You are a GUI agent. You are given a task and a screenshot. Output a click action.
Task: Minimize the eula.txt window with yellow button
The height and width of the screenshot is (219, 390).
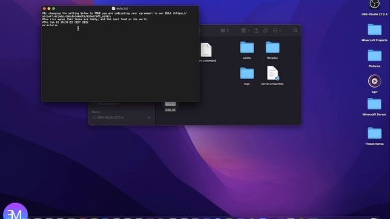tap(49, 9)
